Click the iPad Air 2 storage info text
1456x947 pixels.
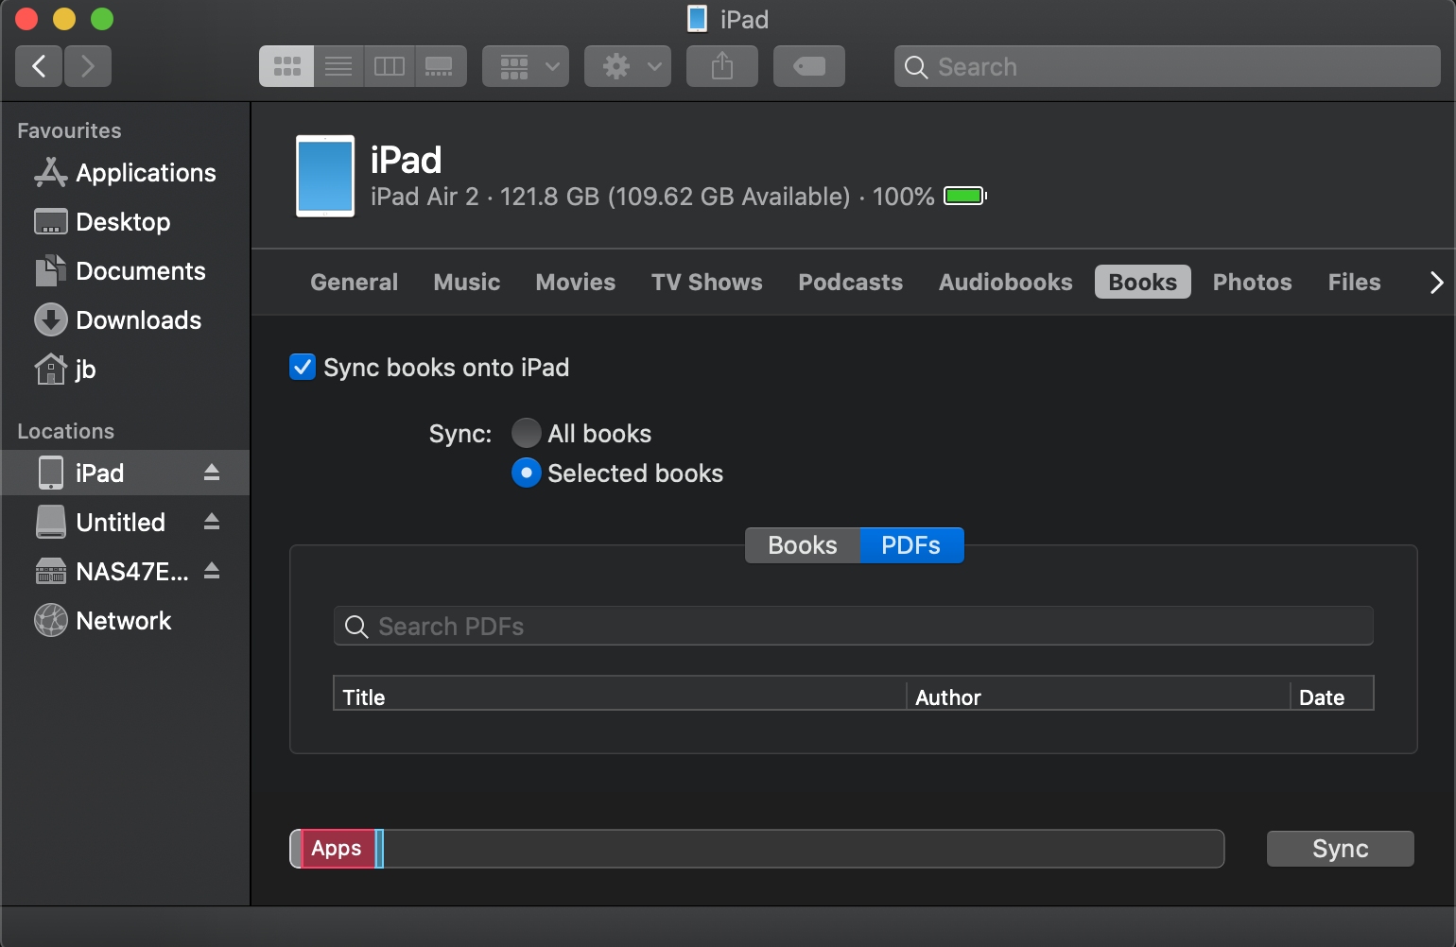(x=652, y=197)
